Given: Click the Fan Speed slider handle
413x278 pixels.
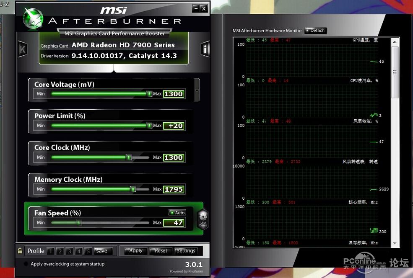Looking at the screenshot, I should click(79, 222).
